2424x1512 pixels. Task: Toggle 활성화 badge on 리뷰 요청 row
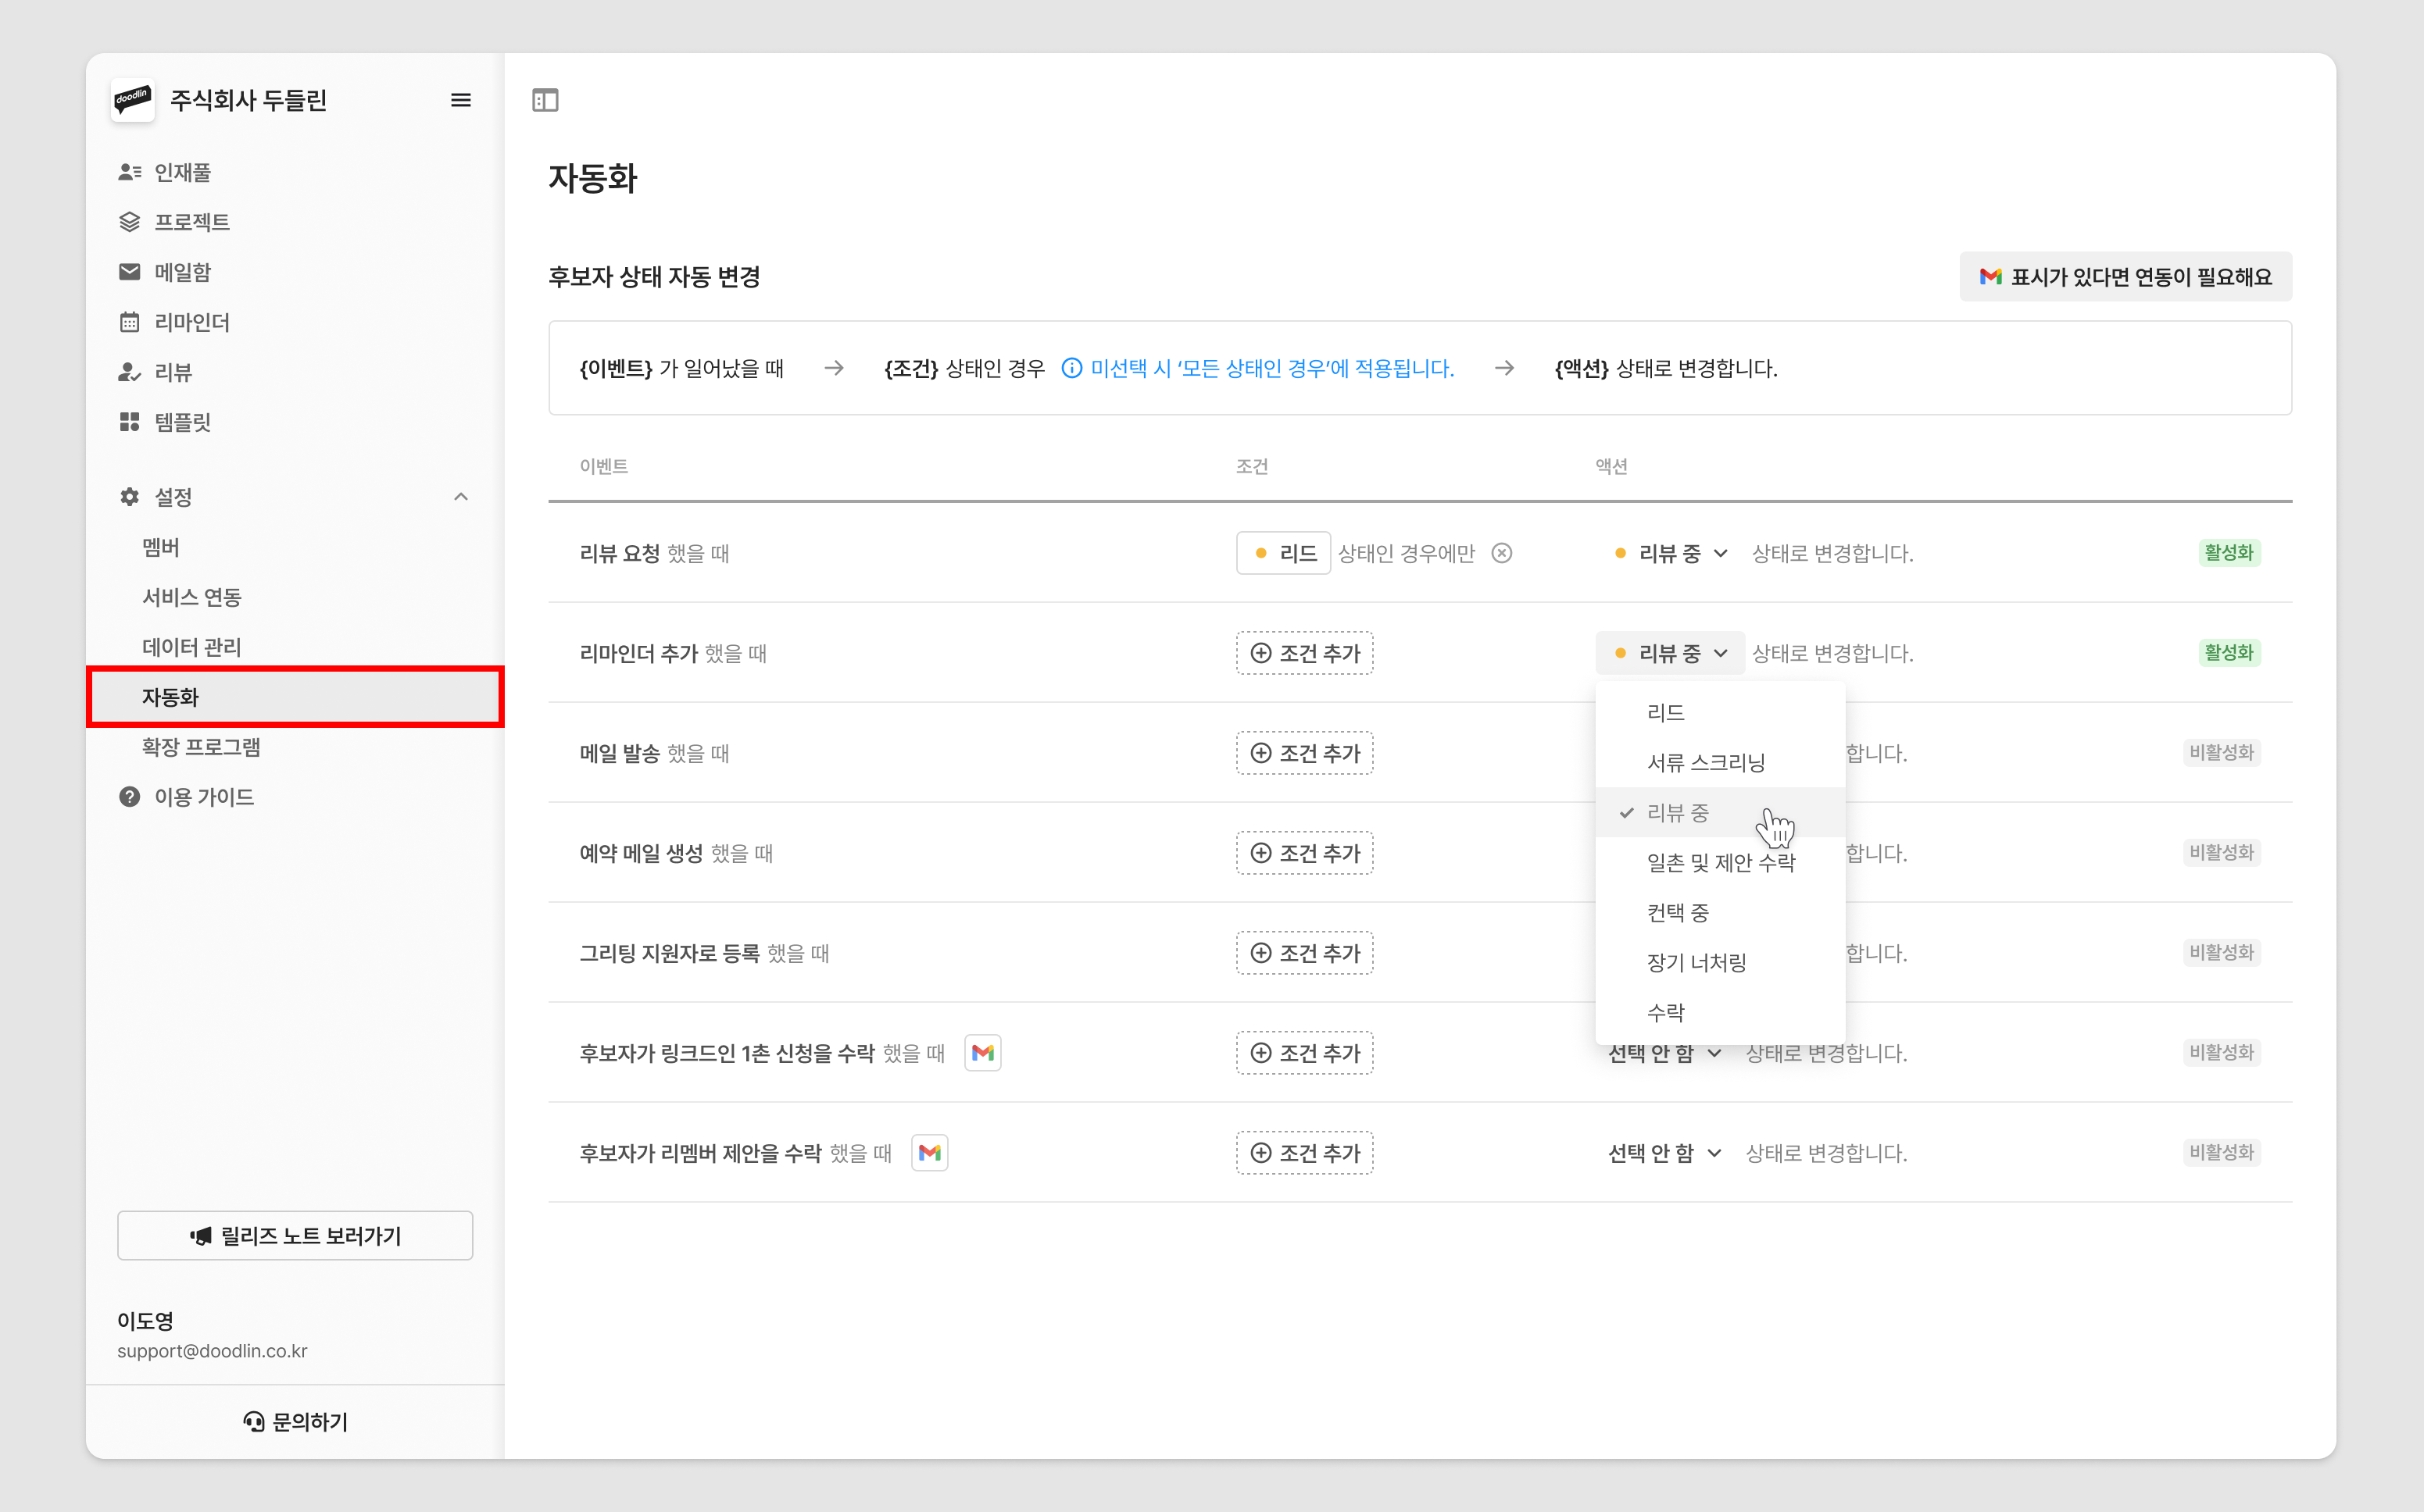coord(2228,553)
